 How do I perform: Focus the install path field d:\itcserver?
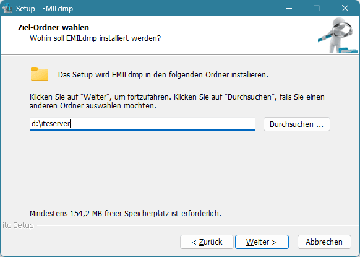[142, 124]
